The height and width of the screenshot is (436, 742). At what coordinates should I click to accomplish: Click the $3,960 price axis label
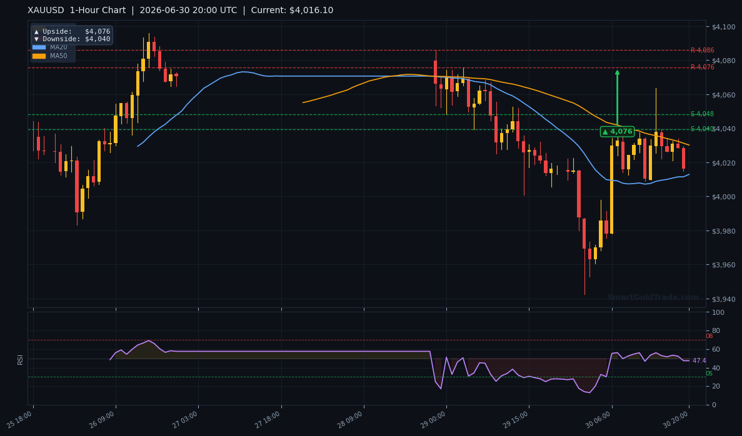723,265
